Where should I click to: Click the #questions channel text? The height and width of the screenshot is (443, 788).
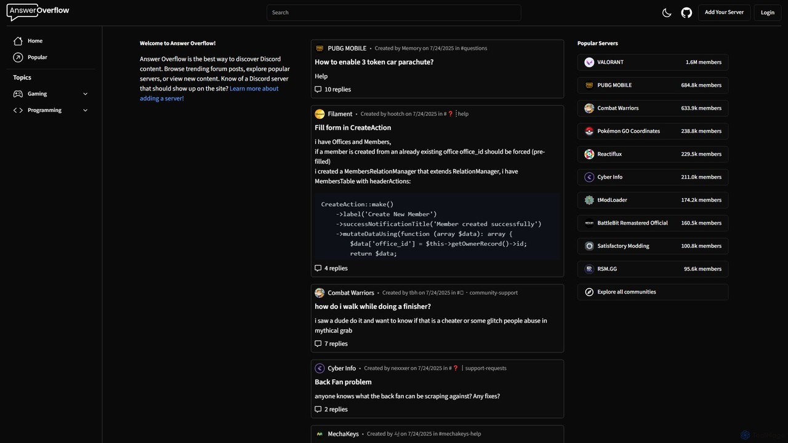tap(474, 48)
